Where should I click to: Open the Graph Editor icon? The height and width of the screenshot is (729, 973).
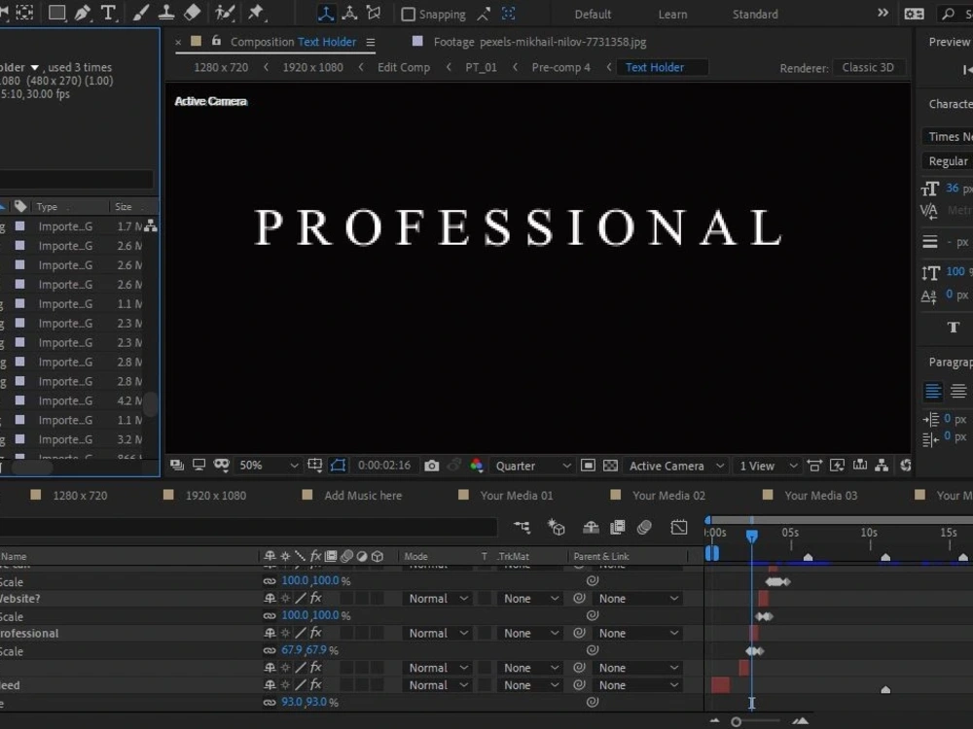[679, 528]
